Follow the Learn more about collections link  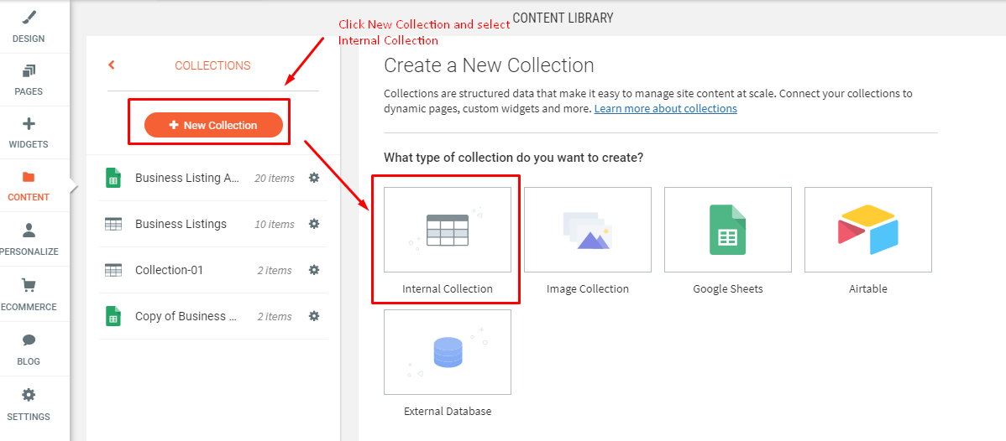pyautogui.click(x=665, y=109)
